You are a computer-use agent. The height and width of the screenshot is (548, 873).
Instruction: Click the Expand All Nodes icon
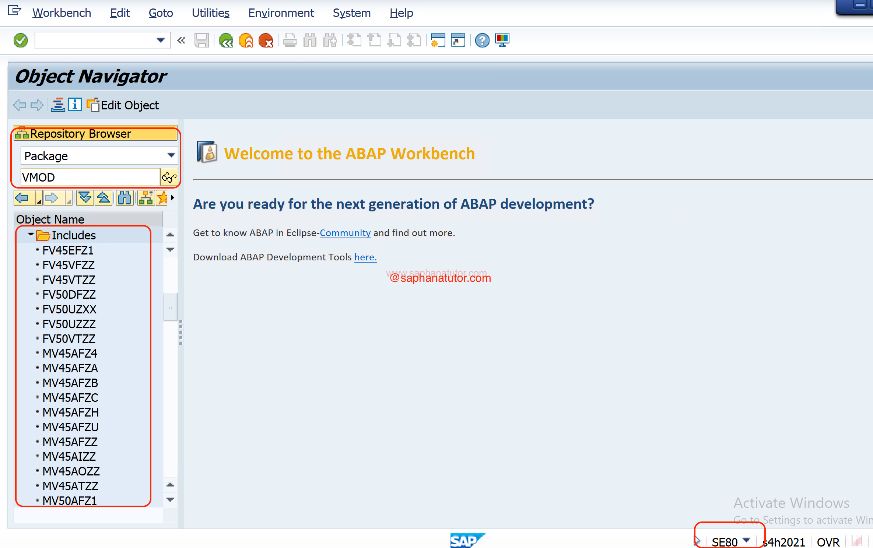[85, 198]
